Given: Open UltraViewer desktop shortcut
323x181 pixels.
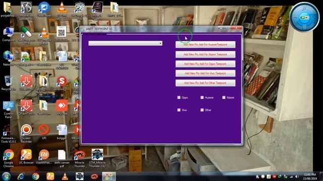Looking at the screenshot, I should point(44,10).
